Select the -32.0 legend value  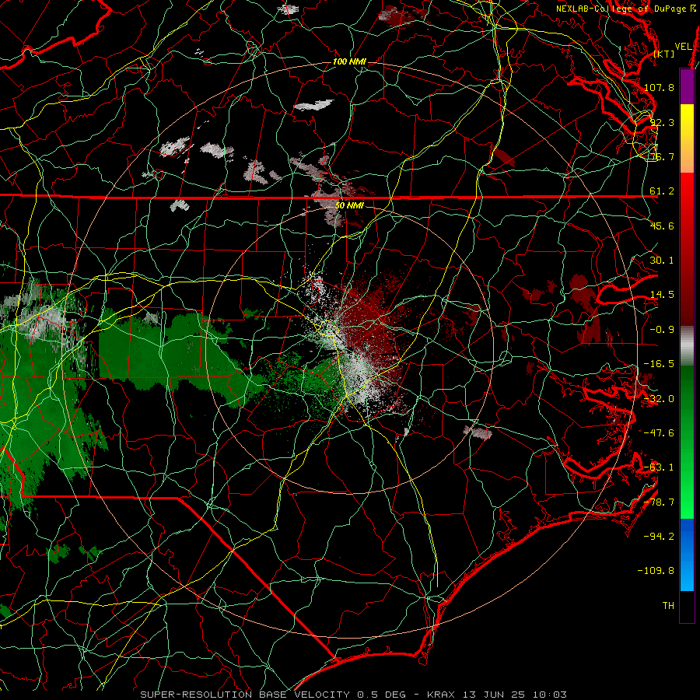pyautogui.click(x=659, y=399)
